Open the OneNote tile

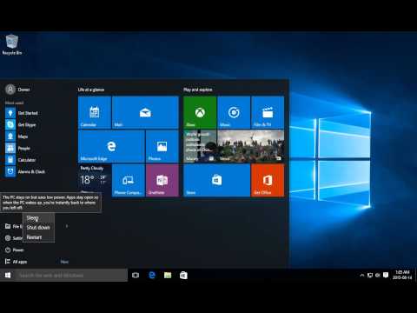pyautogui.click(x=162, y=180)
